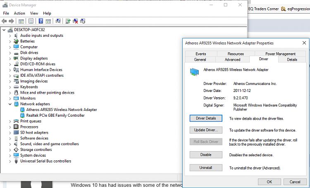
Task: Close the Adapter Properties dialog
Action: pos(304,43)
